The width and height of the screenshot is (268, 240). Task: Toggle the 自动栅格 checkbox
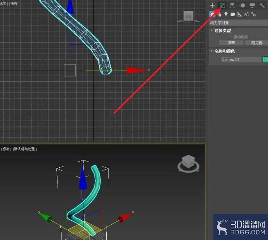coord(231,37)
